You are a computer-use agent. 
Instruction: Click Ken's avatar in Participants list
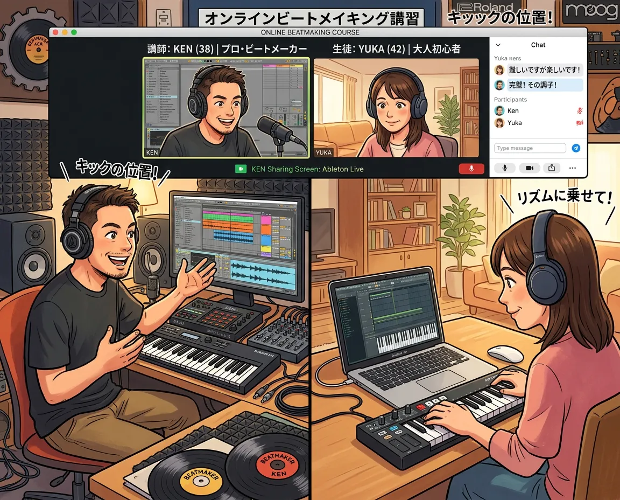pyautogui.click(x=499, y=110)
